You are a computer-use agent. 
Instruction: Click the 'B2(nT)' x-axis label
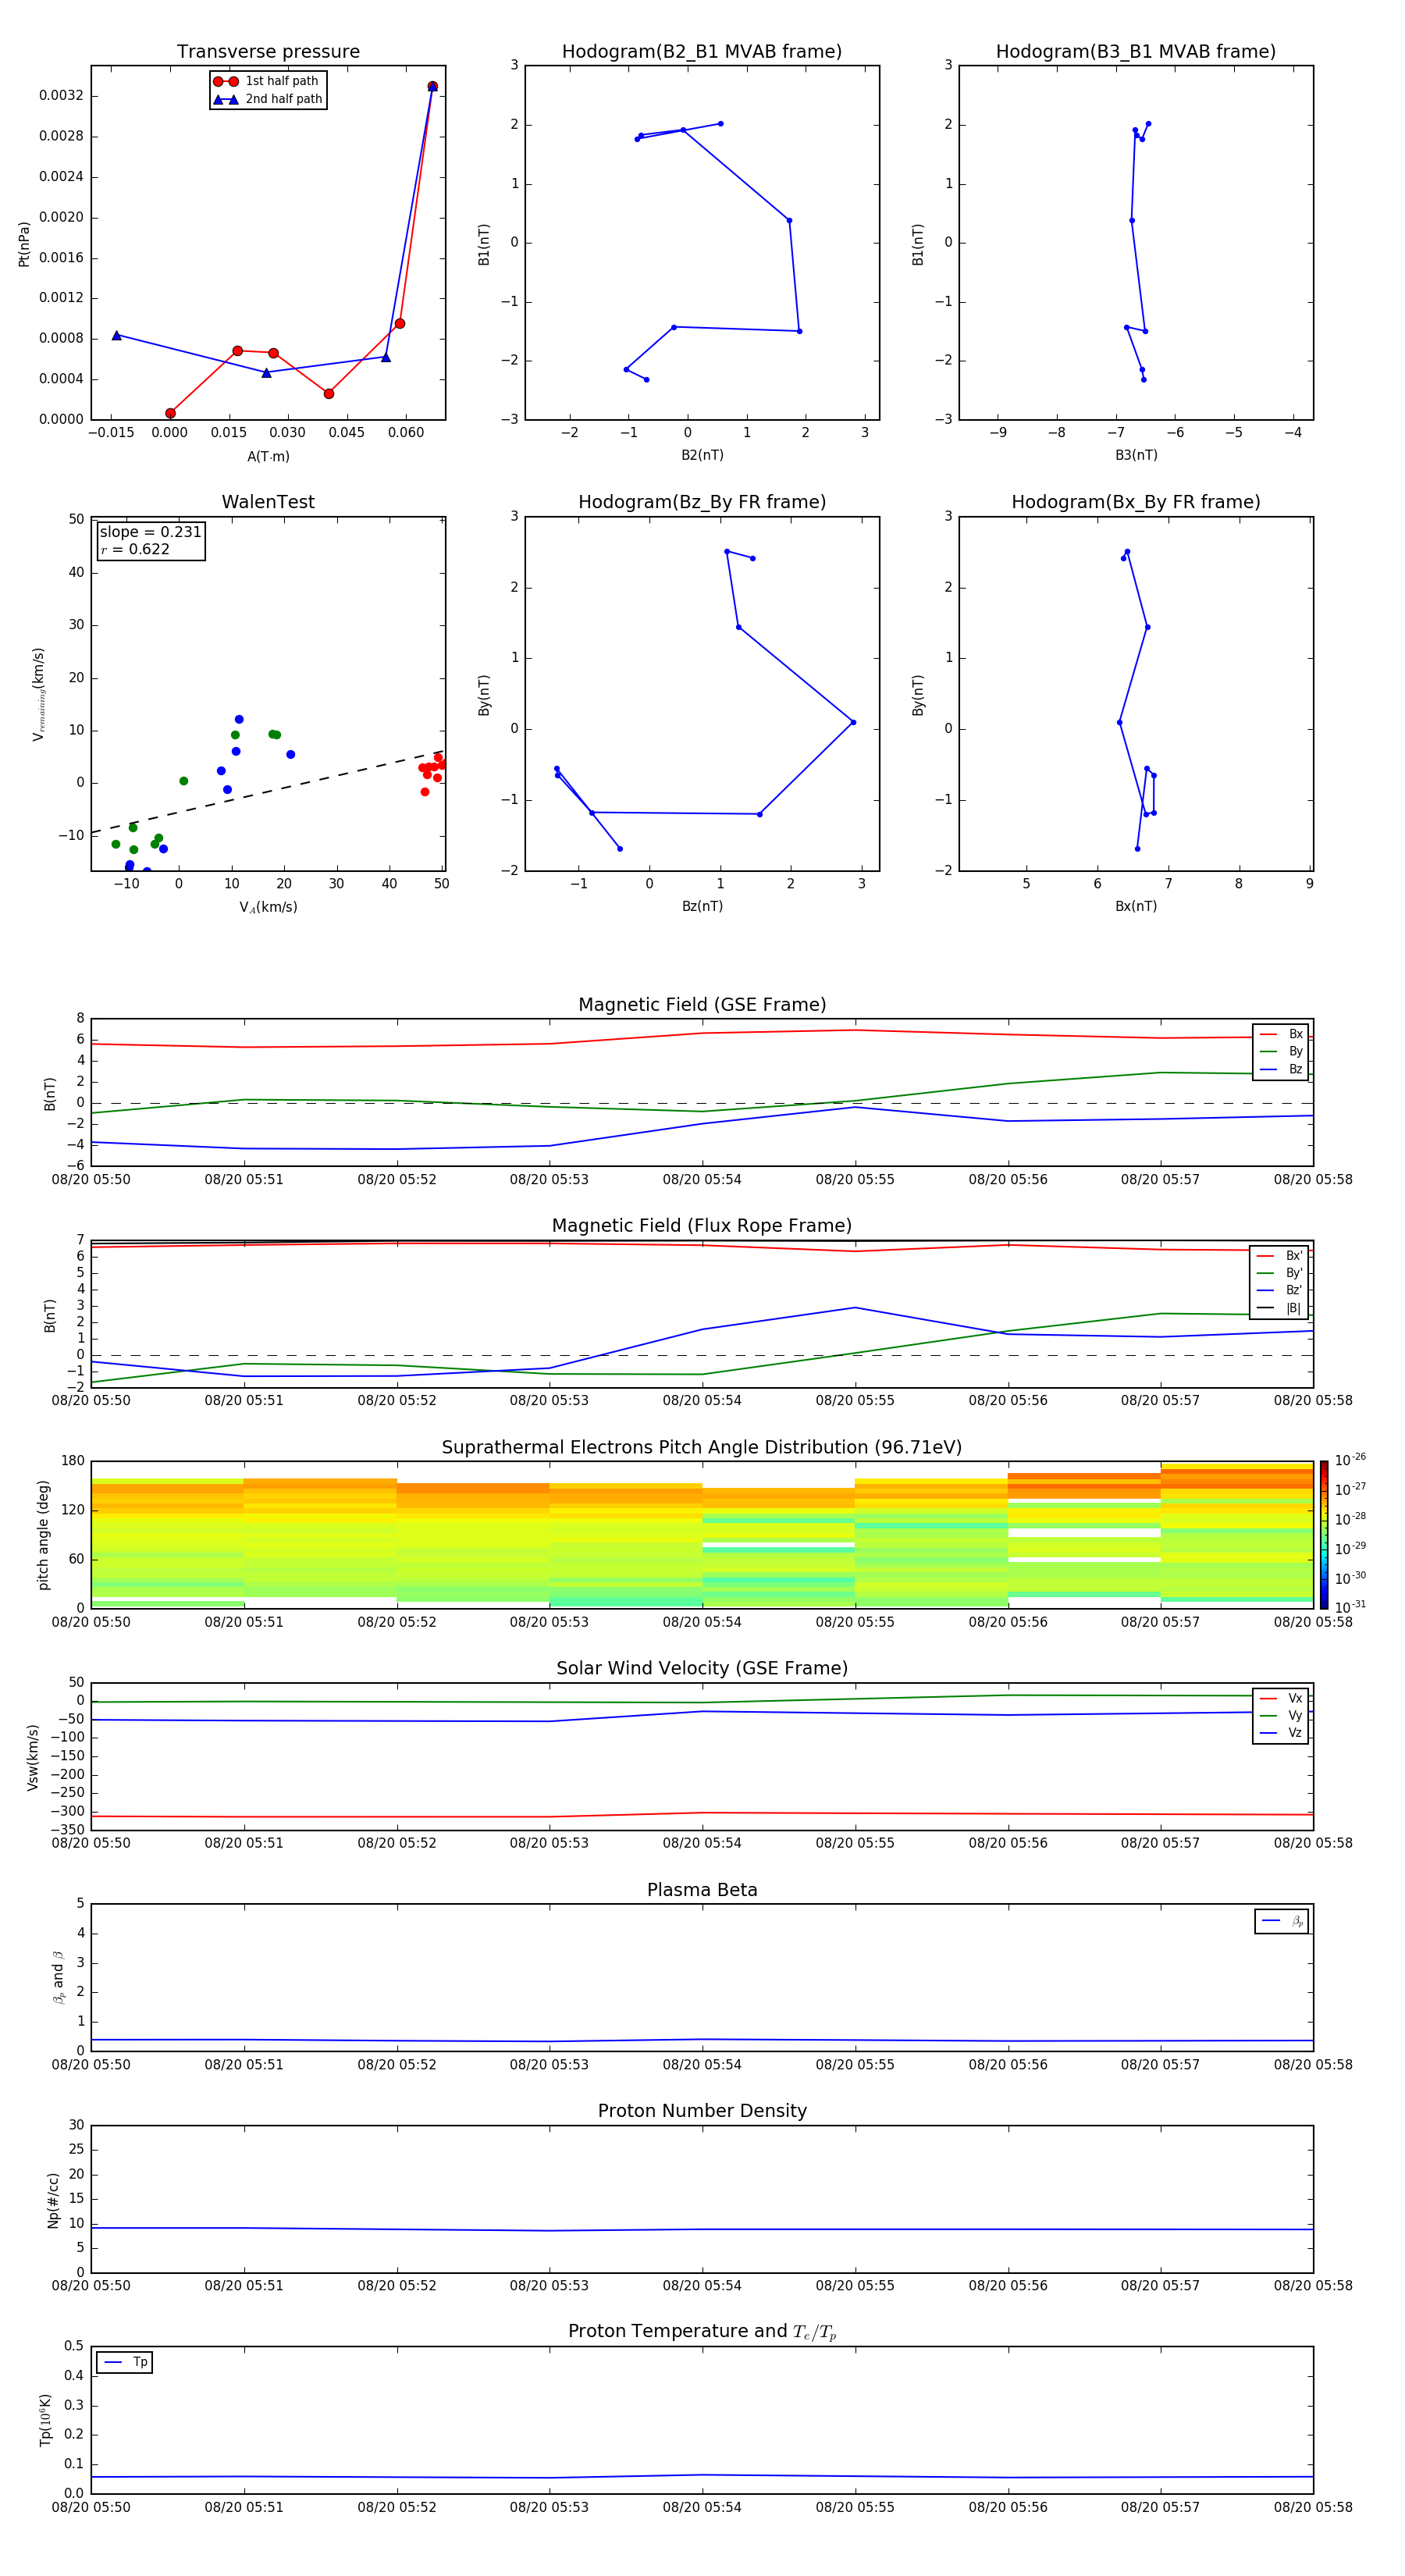click(x=702, y=455)
